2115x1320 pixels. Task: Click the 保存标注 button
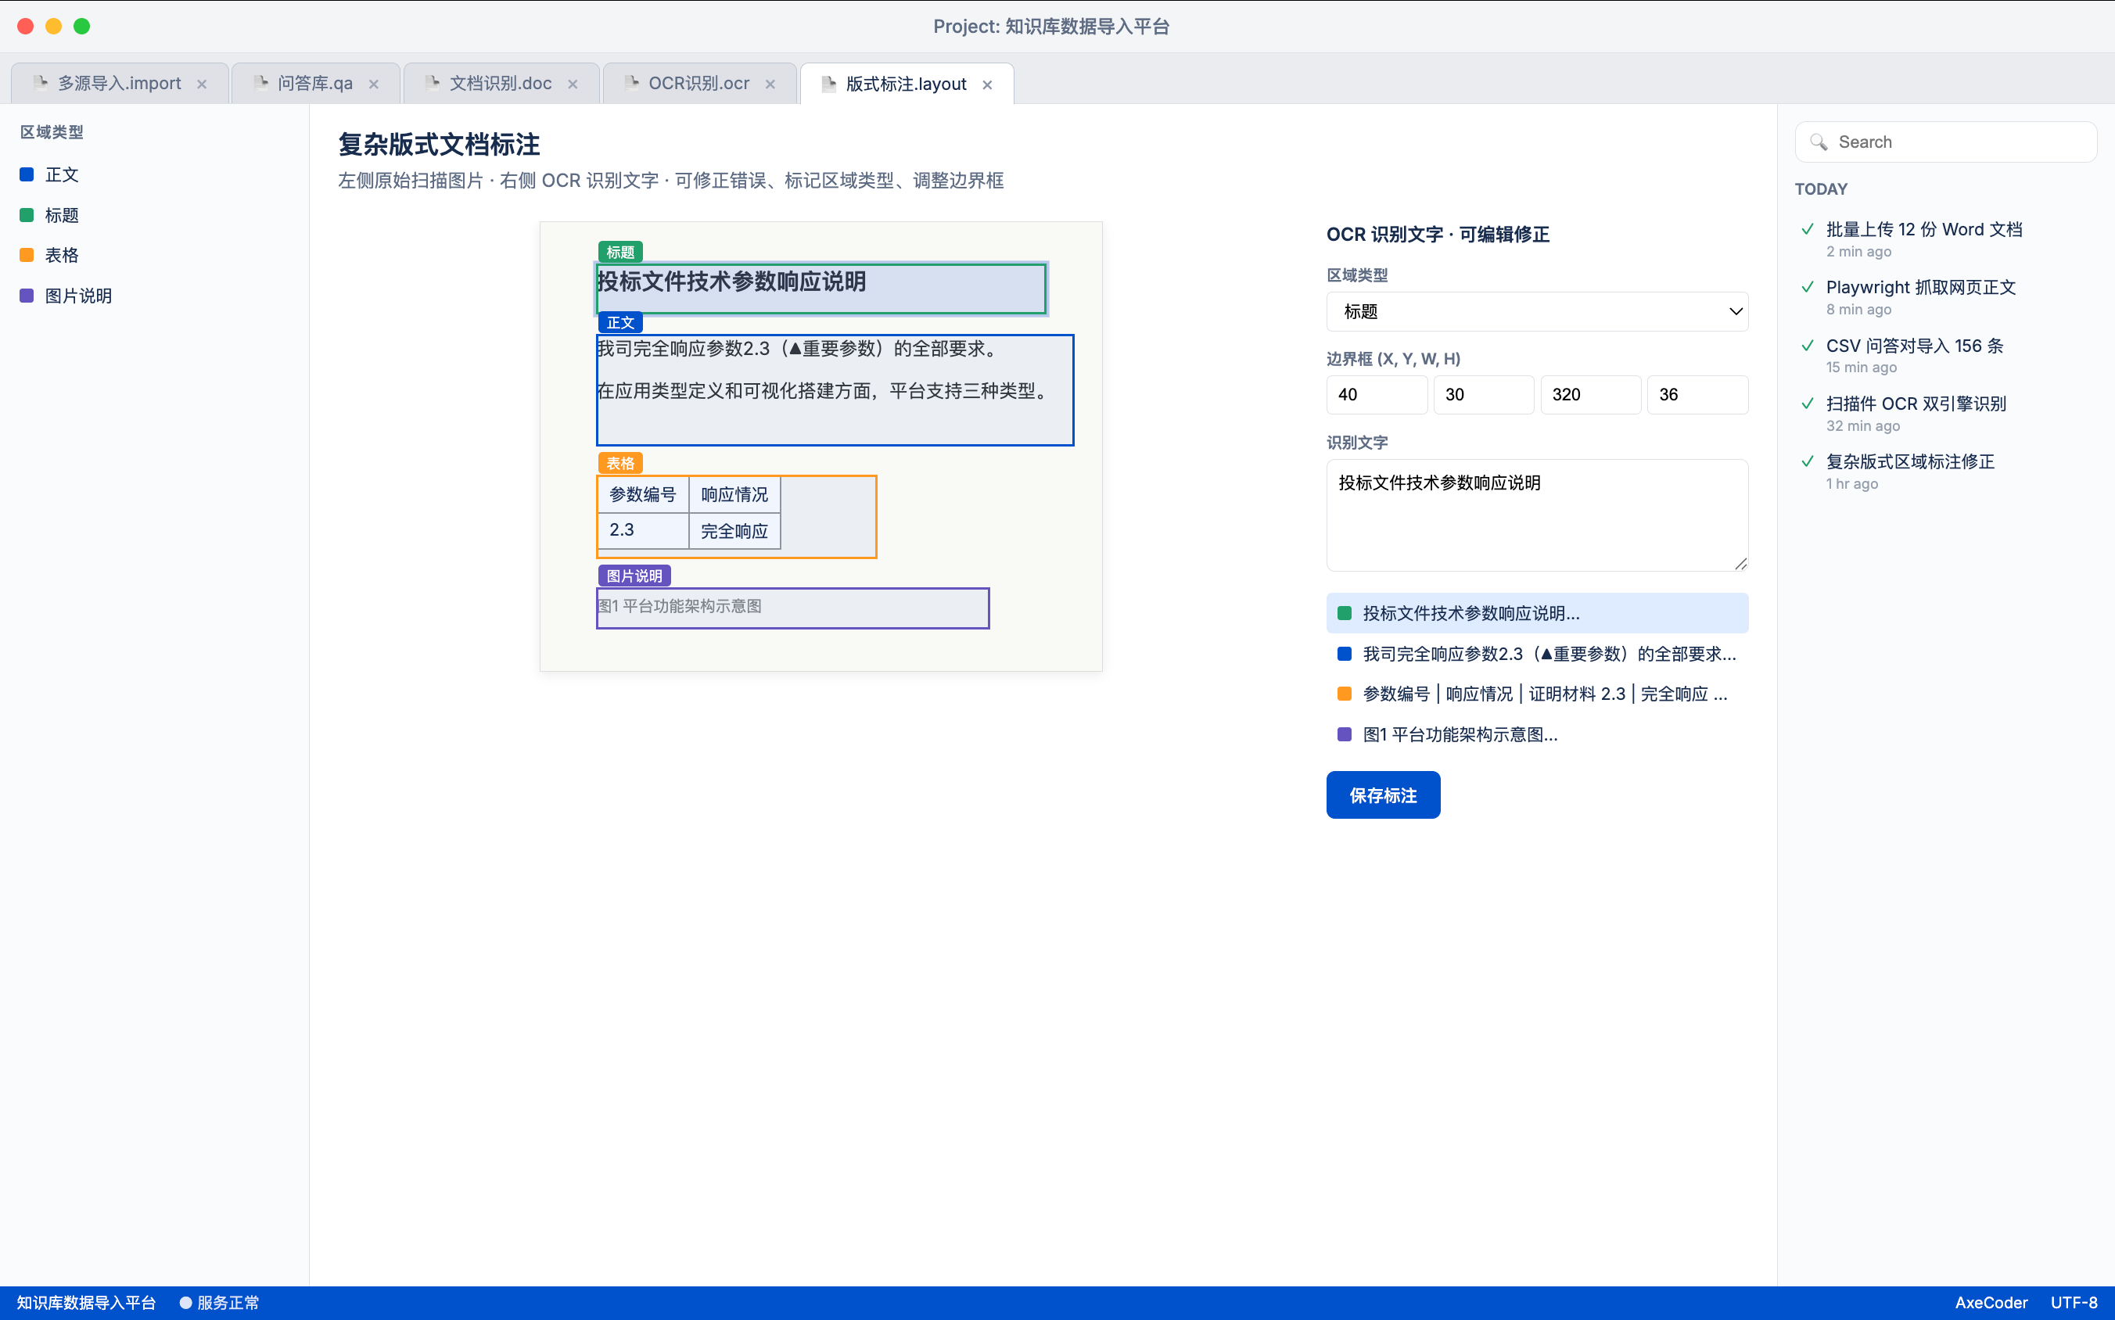pyautogui.click(x=1383, y=795)
